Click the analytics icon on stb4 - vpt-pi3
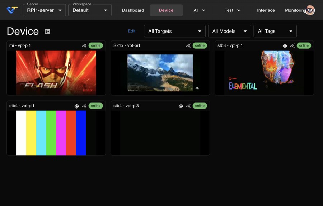This screenshot has width=323, height=206. [188, 106]
